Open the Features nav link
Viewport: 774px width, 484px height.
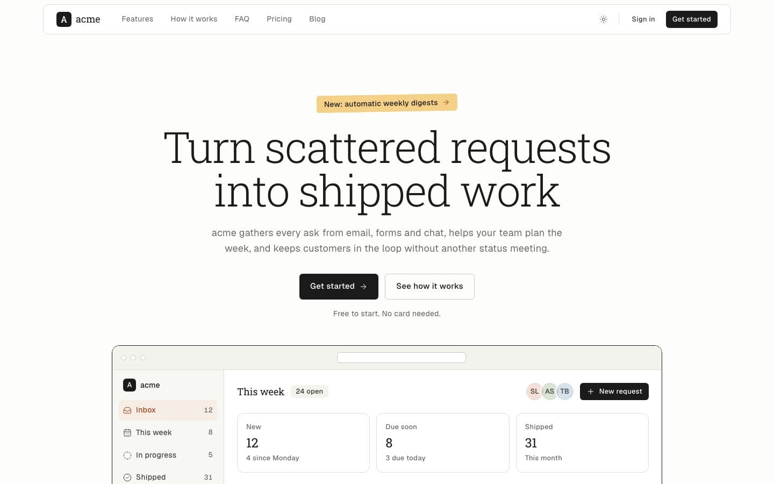click(138, 19)
